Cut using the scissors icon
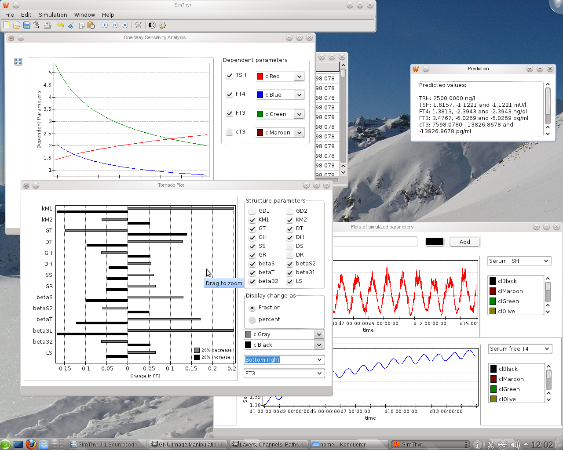Screen dimensions: 563x450 point(70,25)
